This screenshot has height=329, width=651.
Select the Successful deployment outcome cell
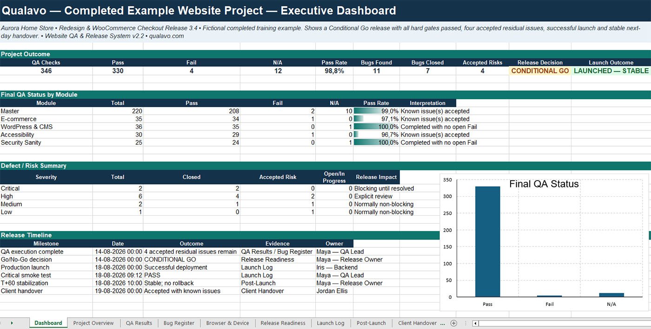coord(192,267)
